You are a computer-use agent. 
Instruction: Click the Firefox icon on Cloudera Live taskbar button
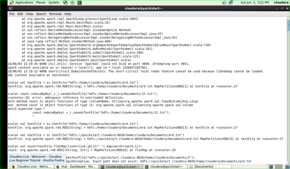click(13, 167)
